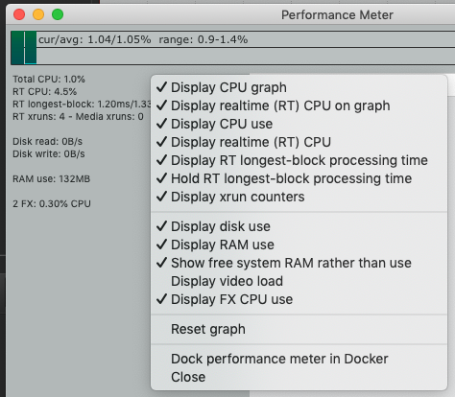Choose Close in the context menu

tap(299, 377)
